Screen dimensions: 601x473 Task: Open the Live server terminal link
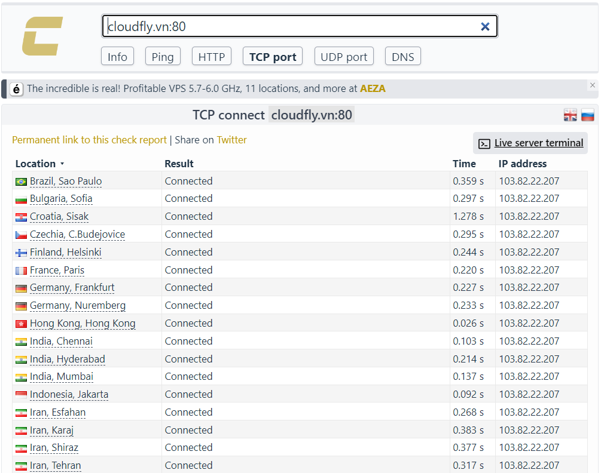[539, 143]
